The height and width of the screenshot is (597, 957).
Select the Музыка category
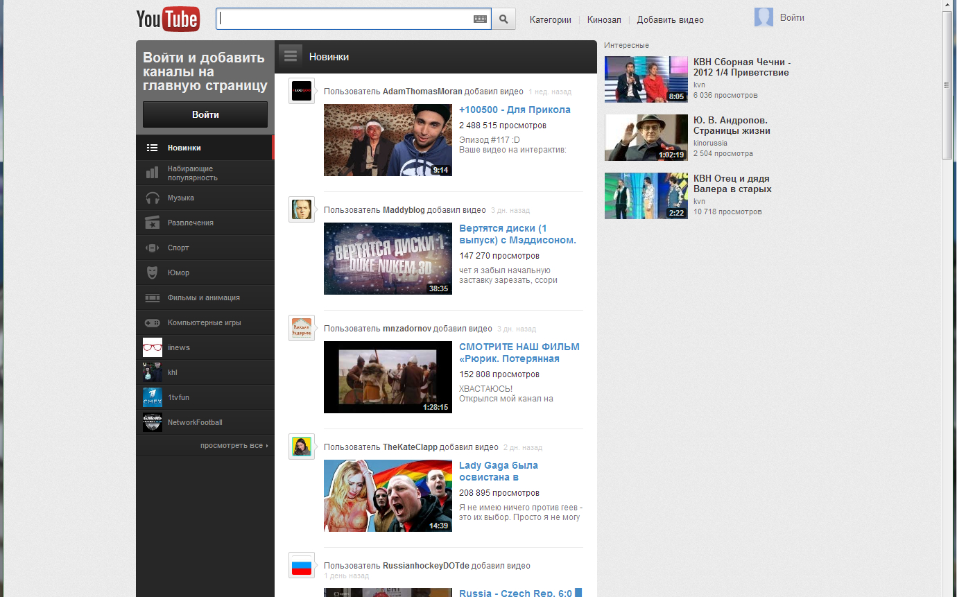click(205, 198)
